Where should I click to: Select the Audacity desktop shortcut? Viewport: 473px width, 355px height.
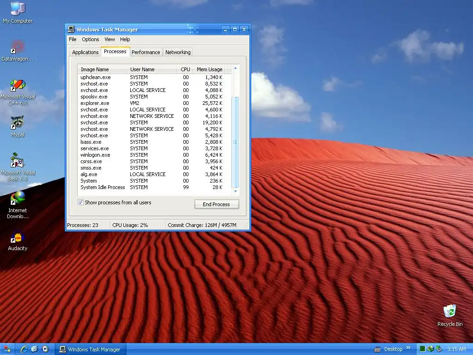tap(18, 241)
